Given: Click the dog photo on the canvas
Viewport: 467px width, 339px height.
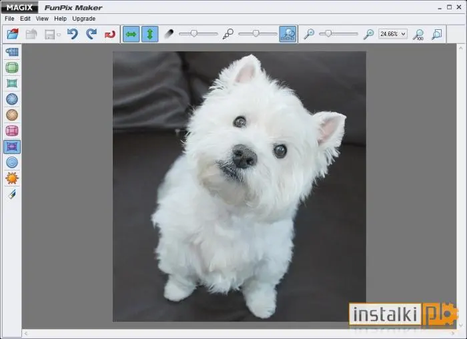Looking at the screenshot, I should [239, 186].
